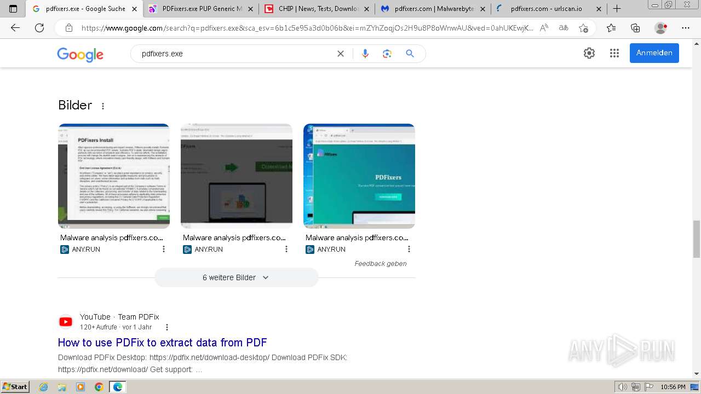Open PDFixers Install image thumbnail
Viewport: 701px width, 394px height.
tap(114, 176)
